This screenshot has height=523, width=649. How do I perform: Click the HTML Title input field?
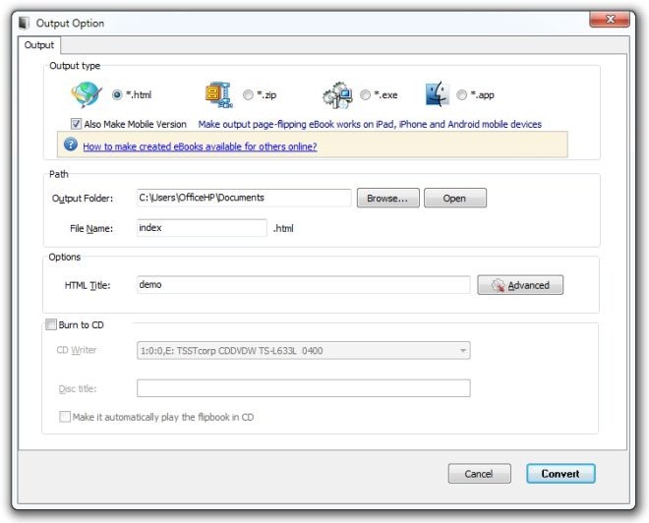[x=304, y=285]
